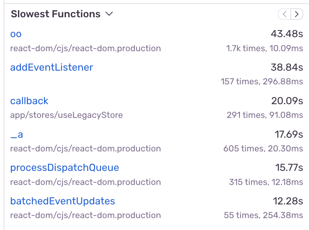Click the '55 times, 254.38ms' stat

point(263,215)
